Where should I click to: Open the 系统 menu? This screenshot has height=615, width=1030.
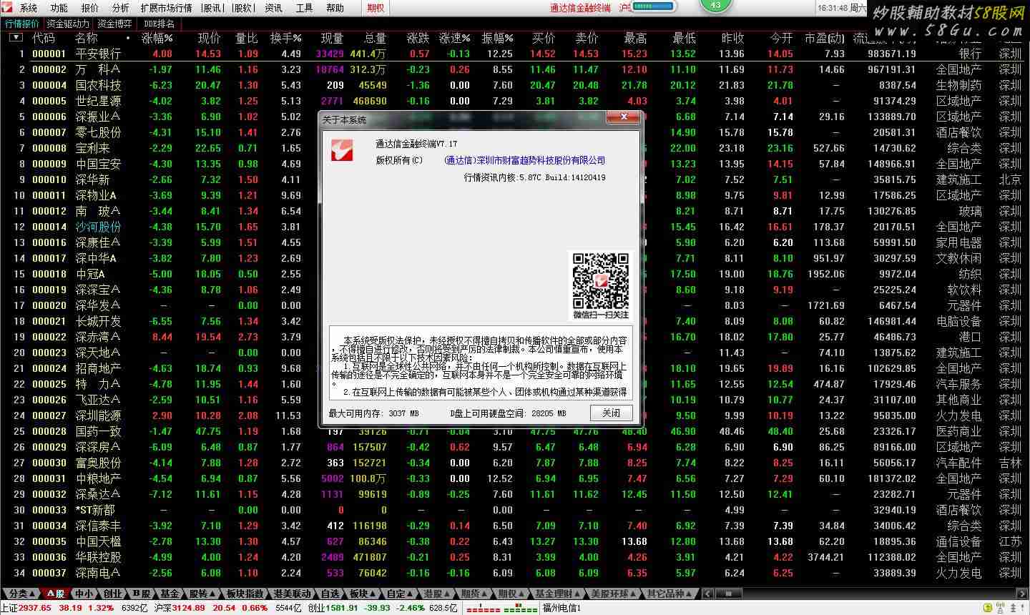coord(29,8)
